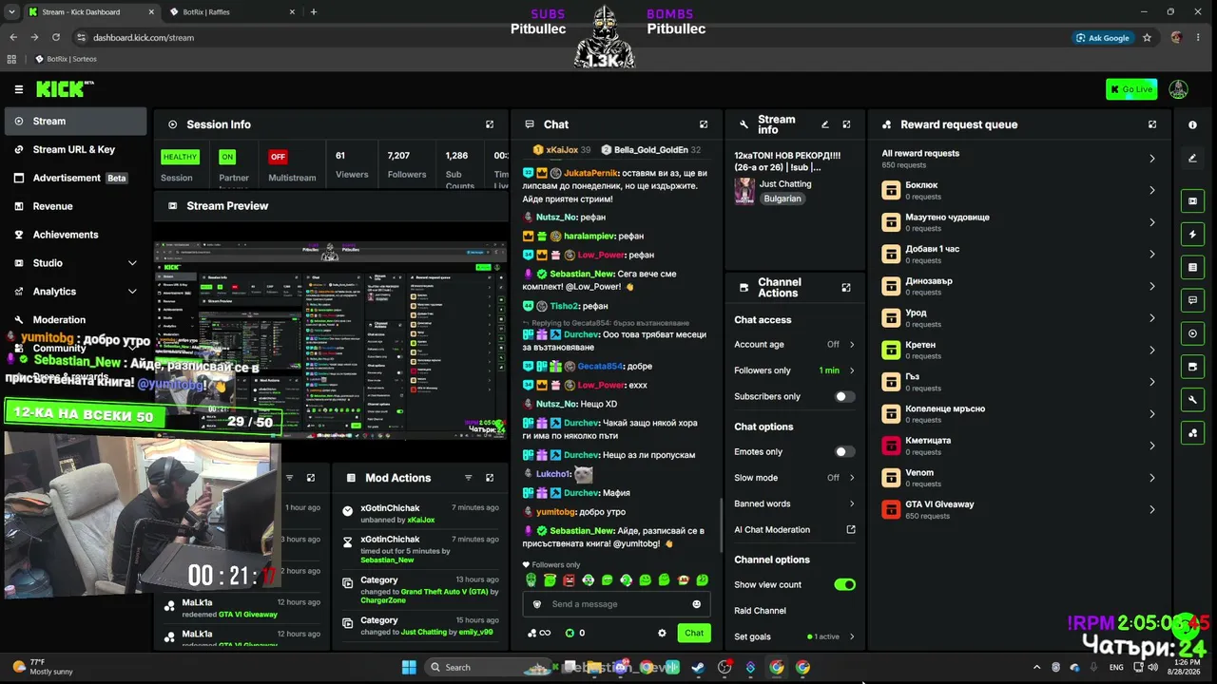Open the Venom reward requests
Screen dimensions: 1217x684
point(1019,477)
